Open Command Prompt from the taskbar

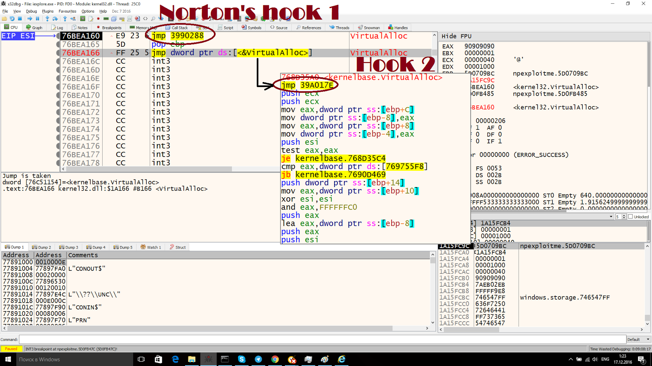pos(225,359)
